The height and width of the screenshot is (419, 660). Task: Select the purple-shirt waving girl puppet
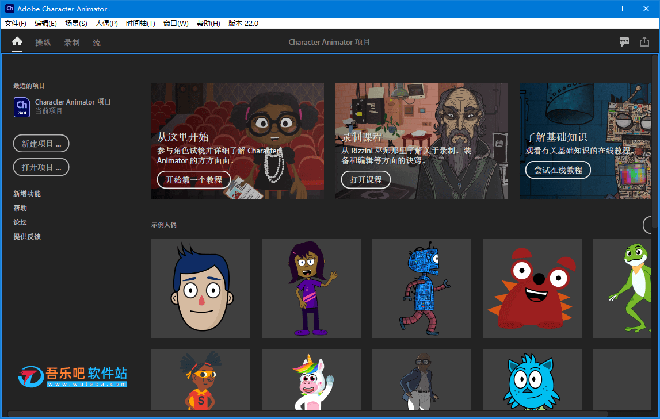[x=311, y=289]
